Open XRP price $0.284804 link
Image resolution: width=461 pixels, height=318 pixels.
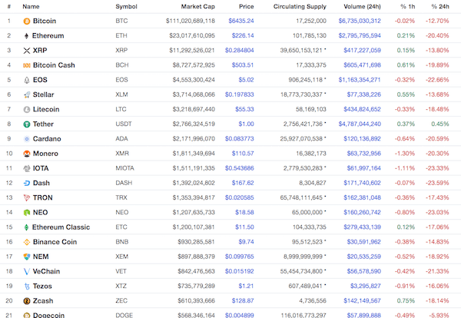point(239,50)
